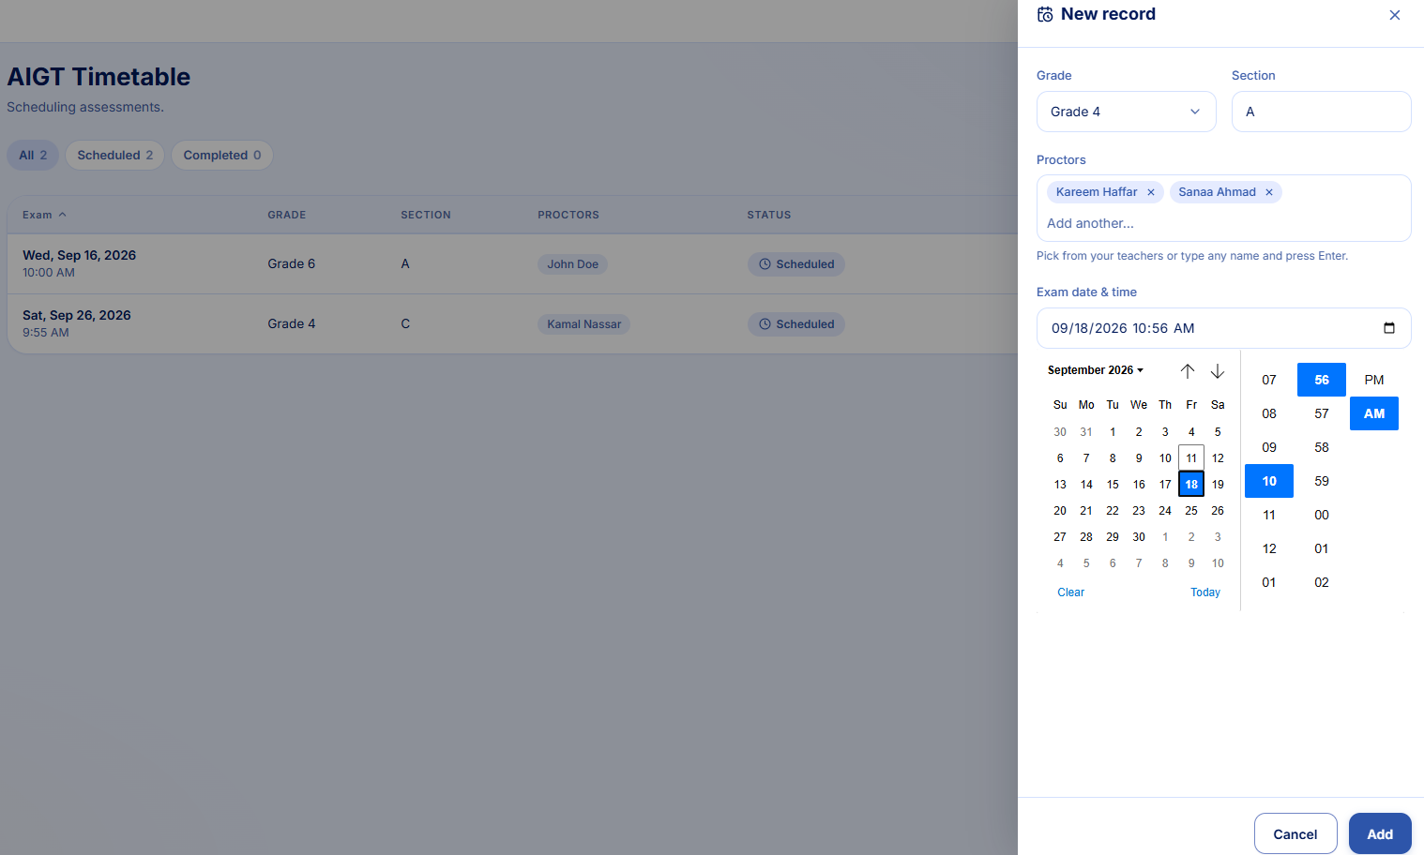The image size is (1424, 855).
Task: Select PM in time picker
Action: [x=1374, y=380]
